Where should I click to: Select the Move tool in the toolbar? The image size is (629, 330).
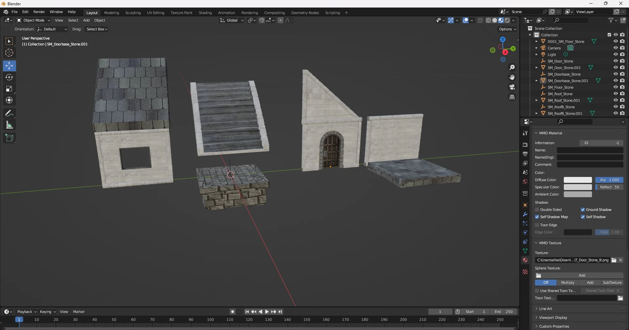tap(9, 66)
